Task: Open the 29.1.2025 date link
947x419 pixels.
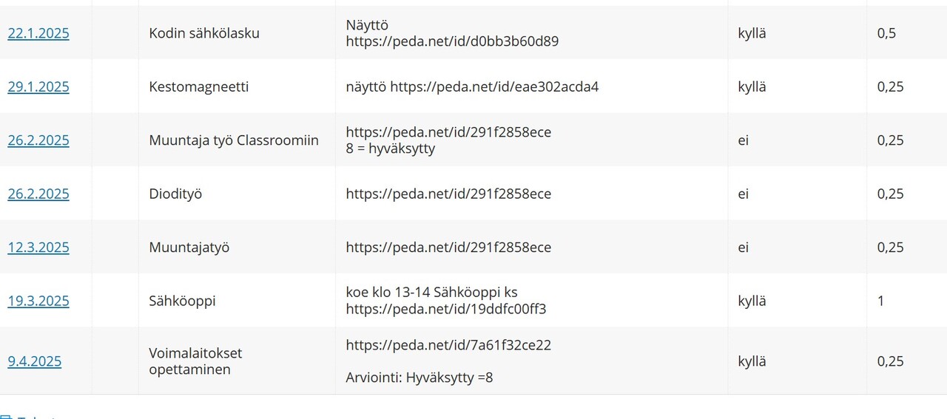Action: tap(38, 86)
